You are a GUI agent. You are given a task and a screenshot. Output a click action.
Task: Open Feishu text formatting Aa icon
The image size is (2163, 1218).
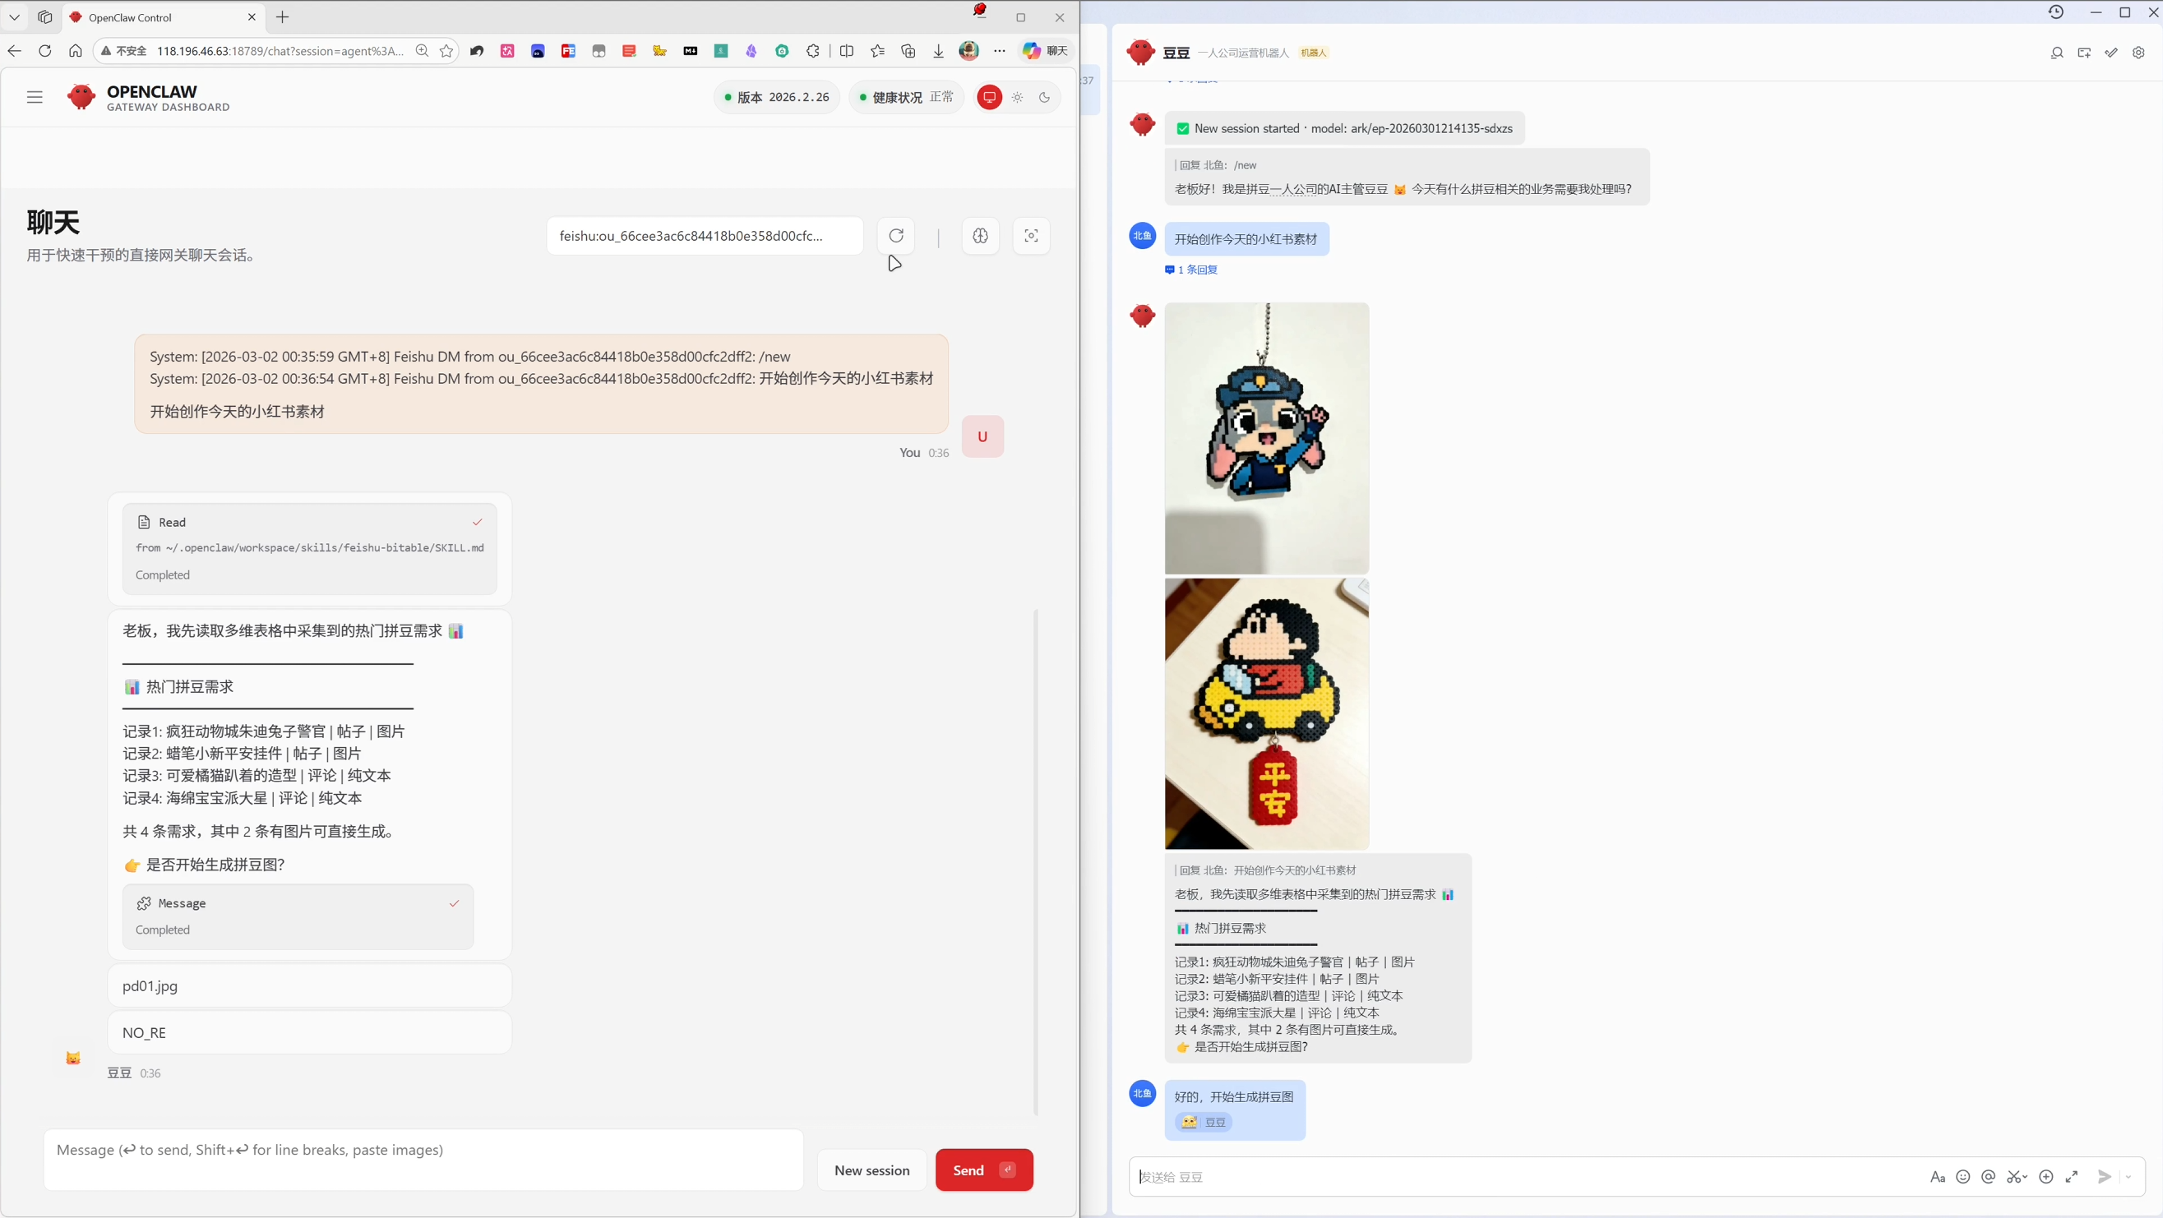click(x=1937, y=1177)
